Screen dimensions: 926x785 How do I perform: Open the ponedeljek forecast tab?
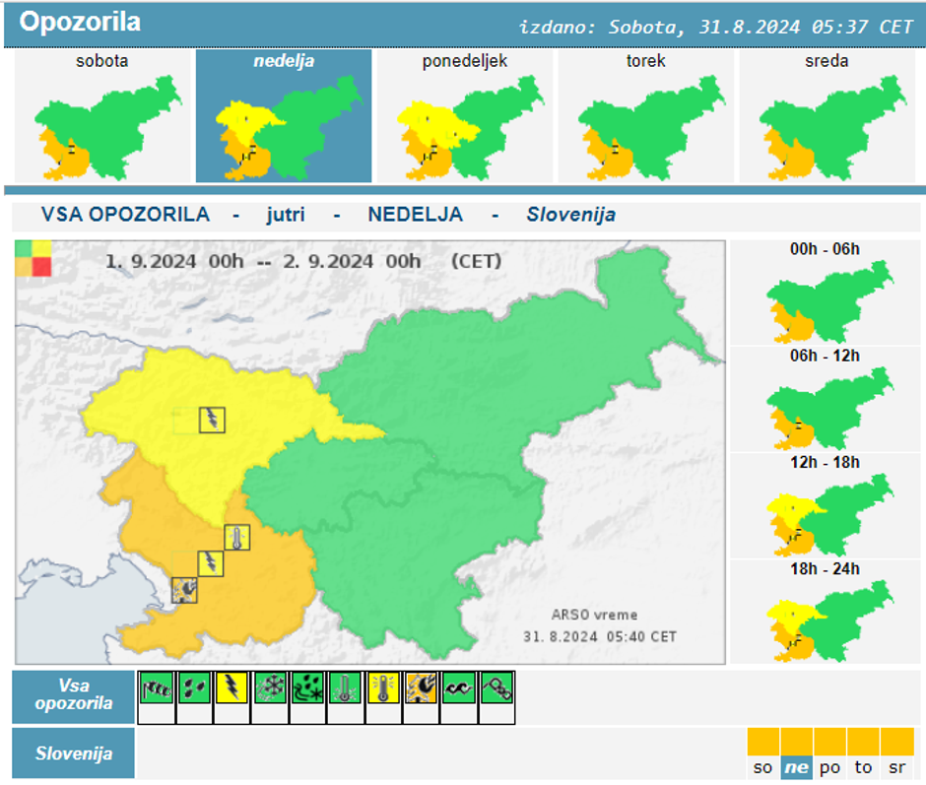(465, 116)
